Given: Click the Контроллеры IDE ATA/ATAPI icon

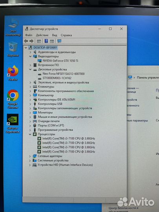Looking at the screenshot, I should 35,100.
